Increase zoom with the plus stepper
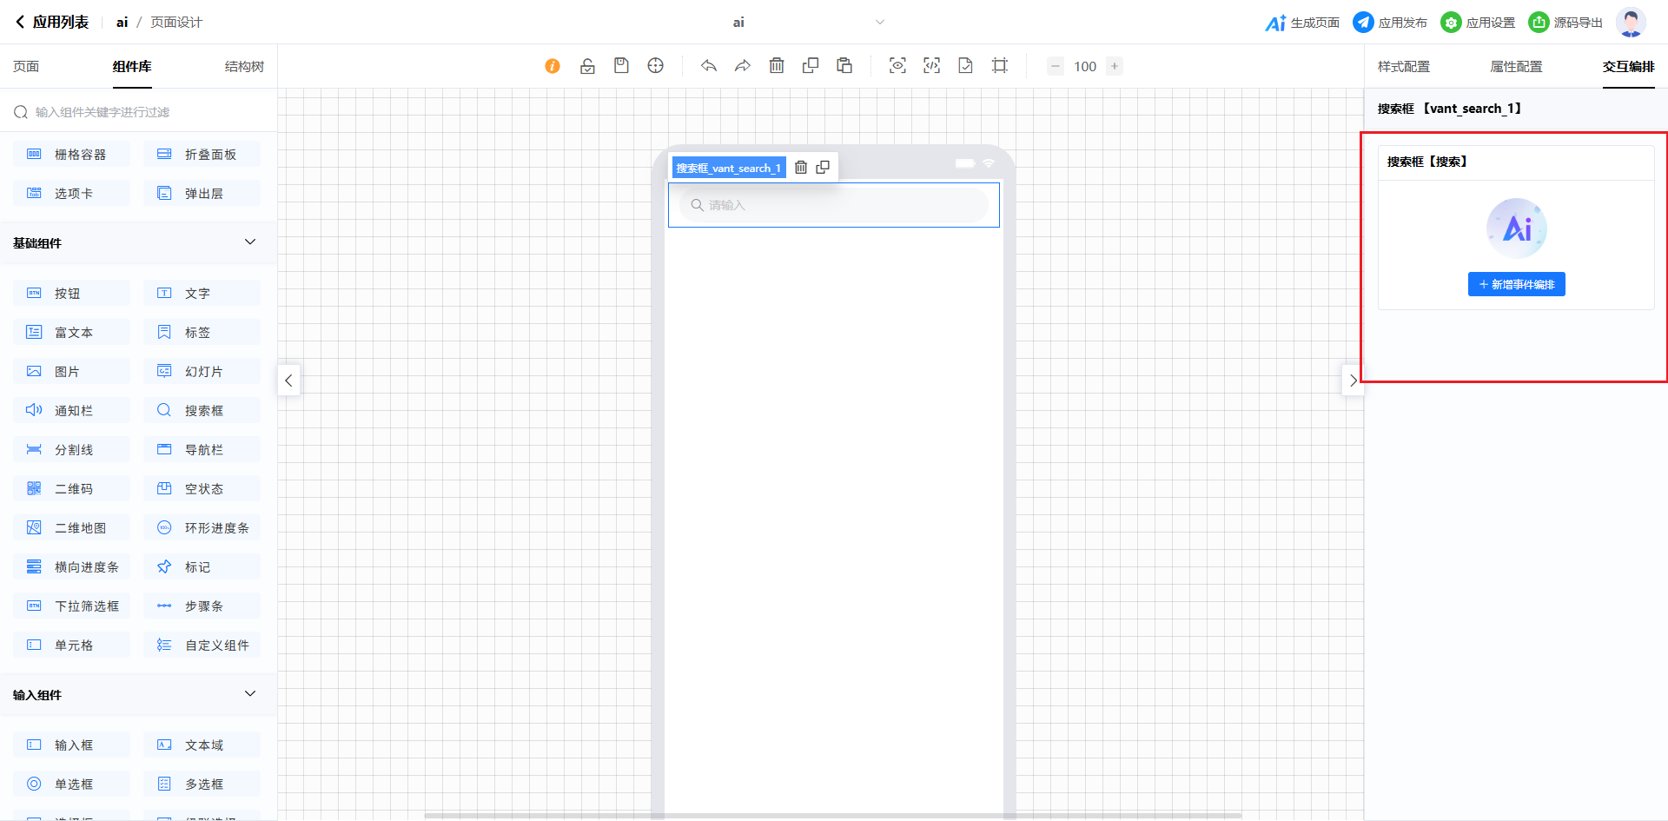 coord(1115,66)
